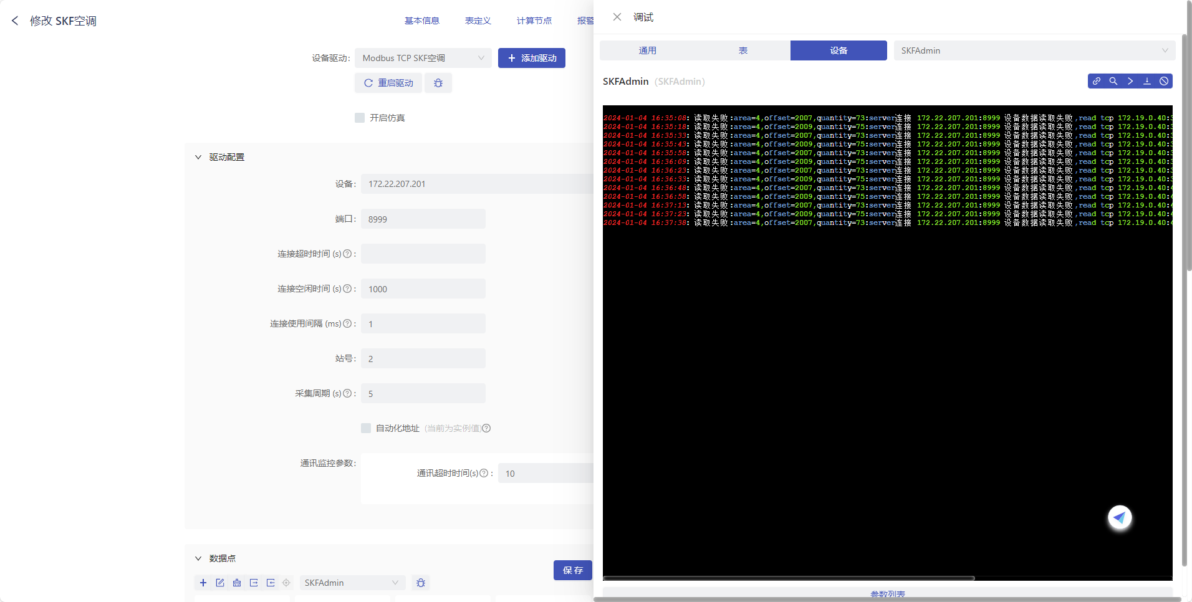Switch to the 表定义 tab

tap(478, 21)
